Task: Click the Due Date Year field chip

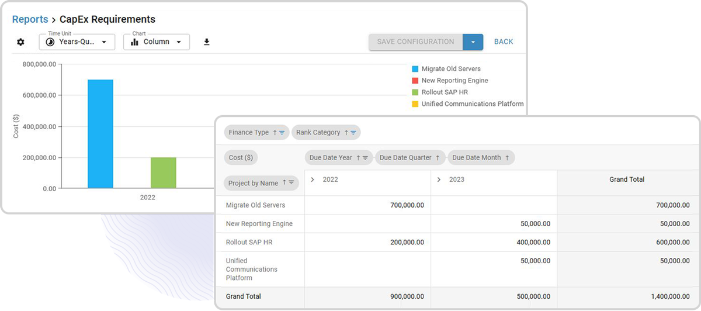Action: (x=339, y=158)
